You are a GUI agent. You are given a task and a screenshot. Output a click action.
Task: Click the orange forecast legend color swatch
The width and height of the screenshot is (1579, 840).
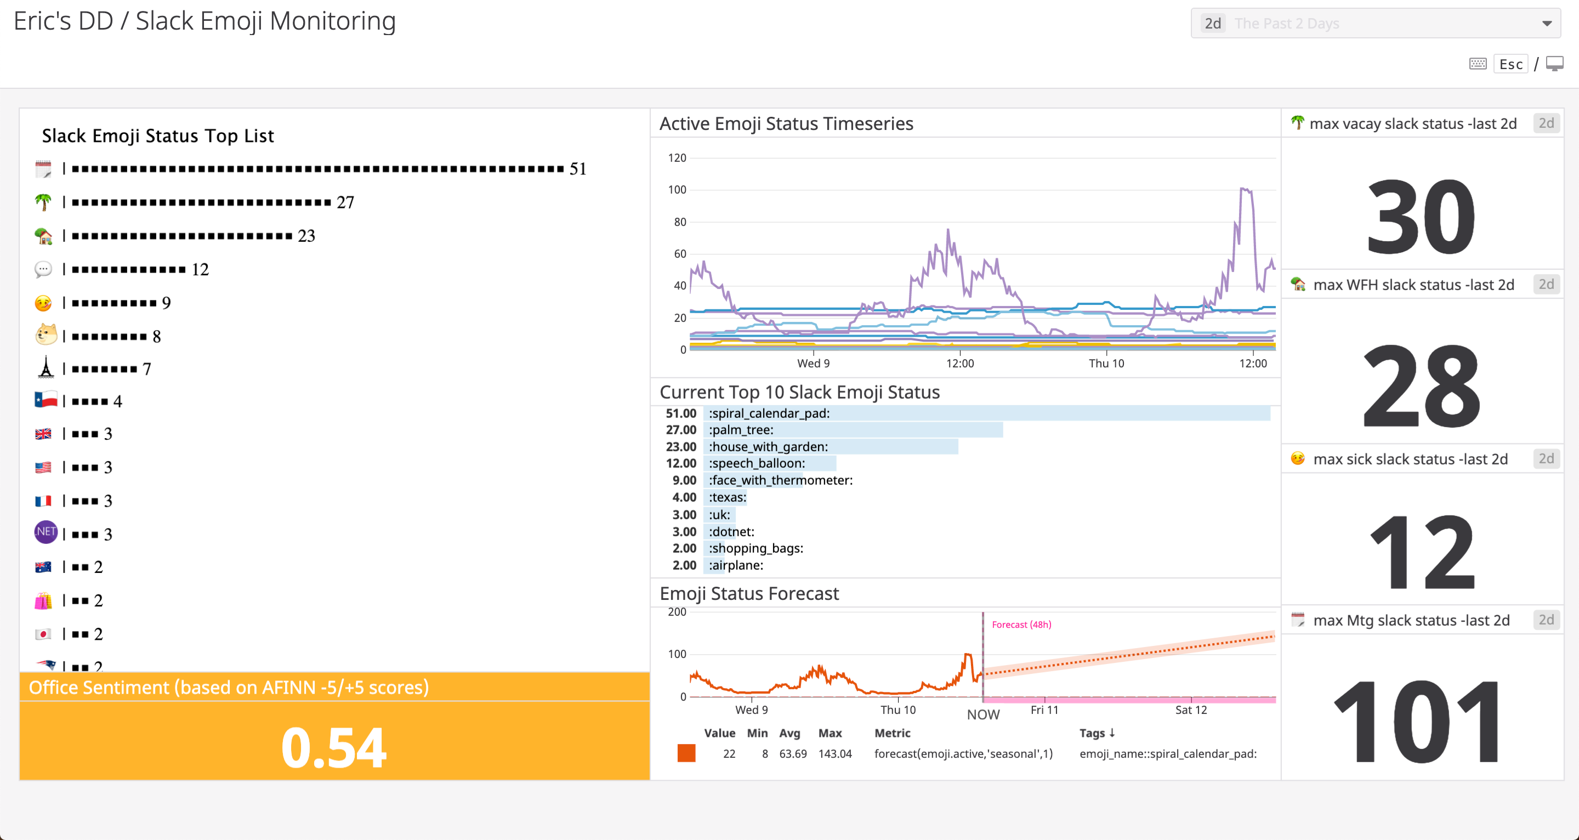pyautogui.click(x=686, y=753)
